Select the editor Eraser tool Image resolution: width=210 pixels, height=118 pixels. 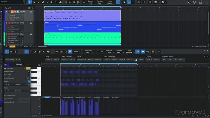pyautogui.click(x=40, y=52)
